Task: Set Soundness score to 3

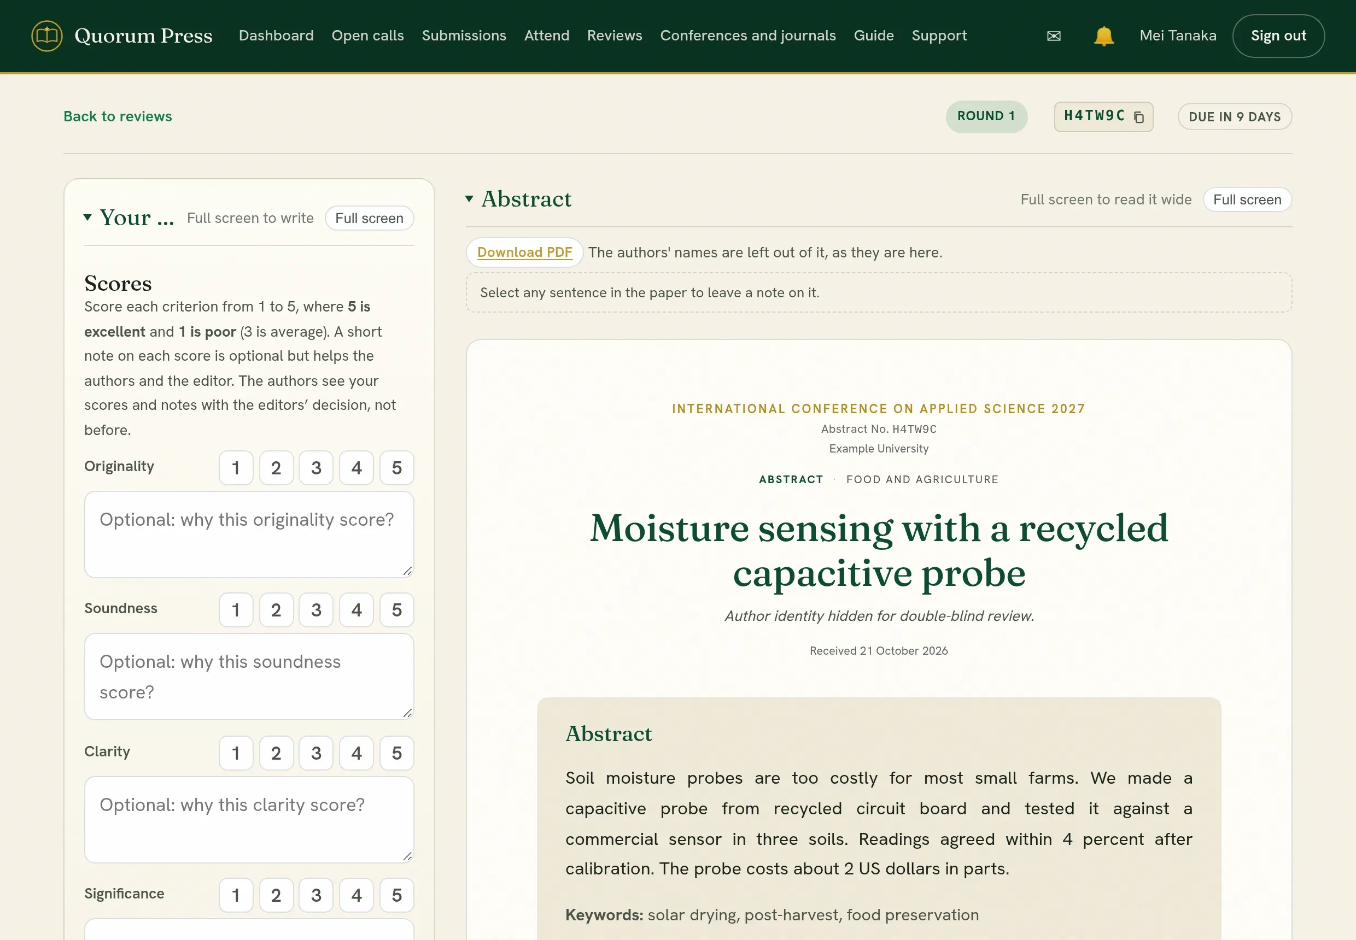Action: (317, 609)
